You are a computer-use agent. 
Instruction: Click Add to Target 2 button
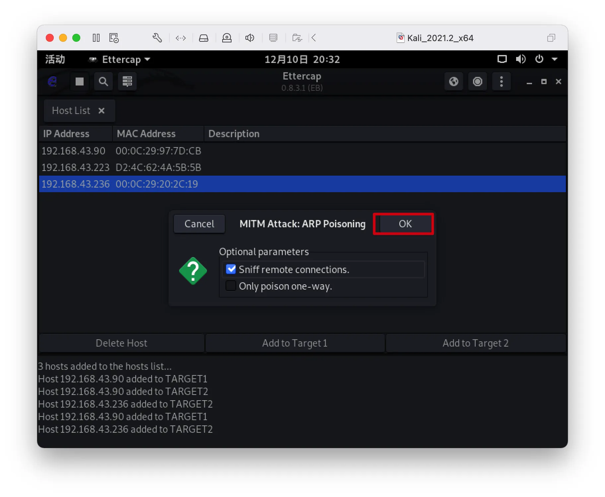pyautogui.click(x=476, y=343)
